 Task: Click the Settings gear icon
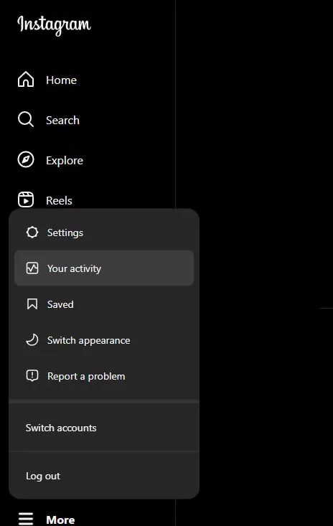(32, 232)
